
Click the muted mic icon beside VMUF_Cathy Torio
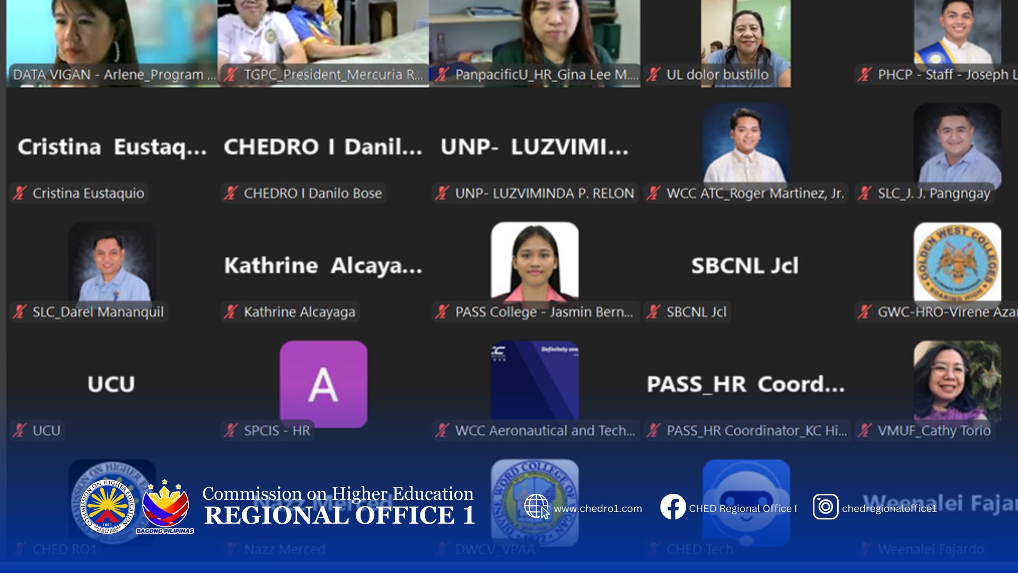tap(865, 430)
